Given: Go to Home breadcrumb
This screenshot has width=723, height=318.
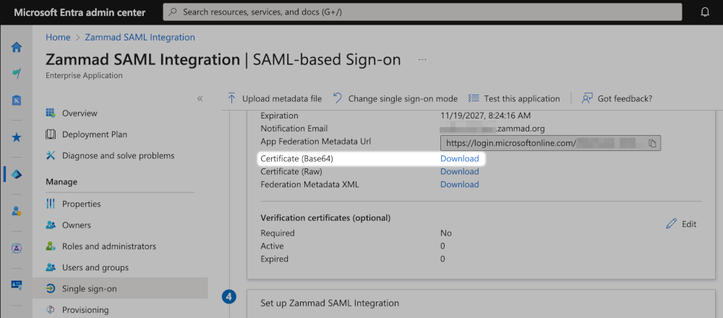Looking at the screenshot, I should point(58,38).
